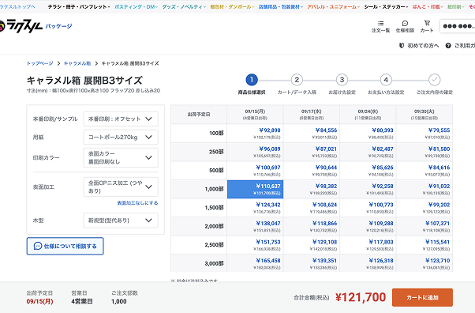Open the 木型 新規型 dropdown
Viewport: 475px width, 313px height.
point(121,221)
